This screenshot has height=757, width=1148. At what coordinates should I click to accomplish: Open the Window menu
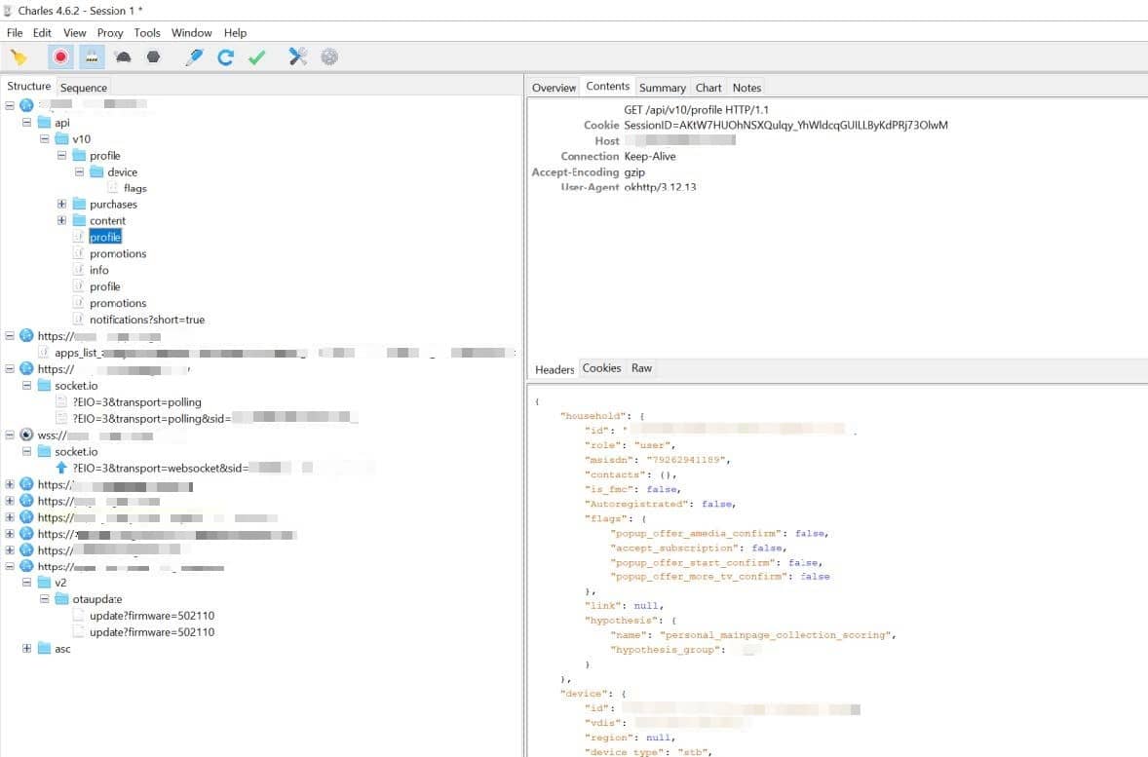(x=192, y=33)
